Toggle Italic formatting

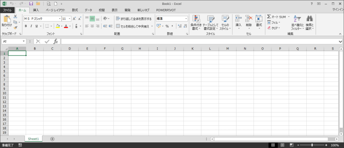click(x=31, y=26)
